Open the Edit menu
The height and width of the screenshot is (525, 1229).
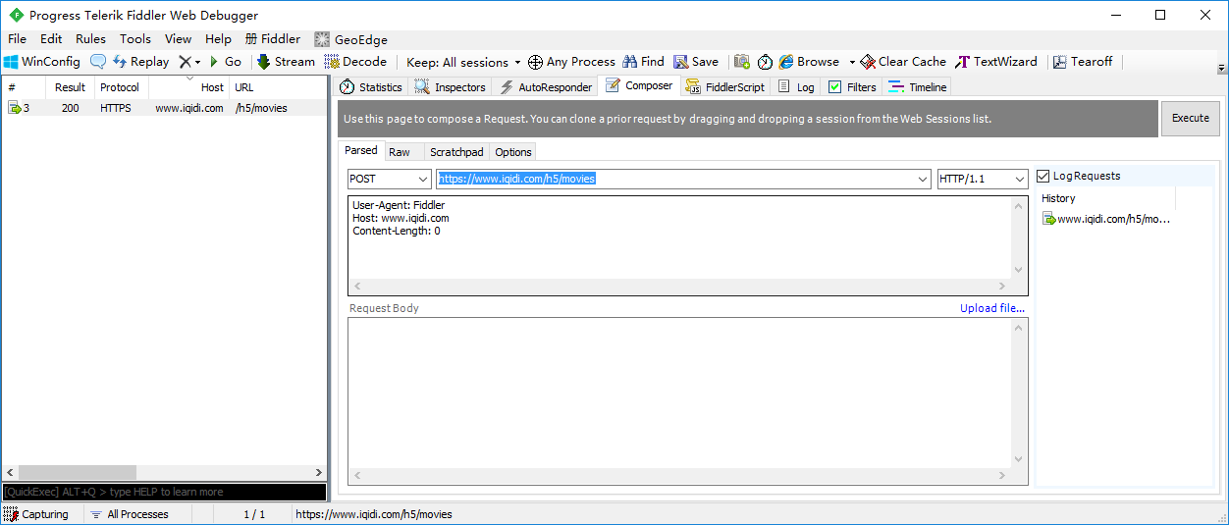[51, 39]
